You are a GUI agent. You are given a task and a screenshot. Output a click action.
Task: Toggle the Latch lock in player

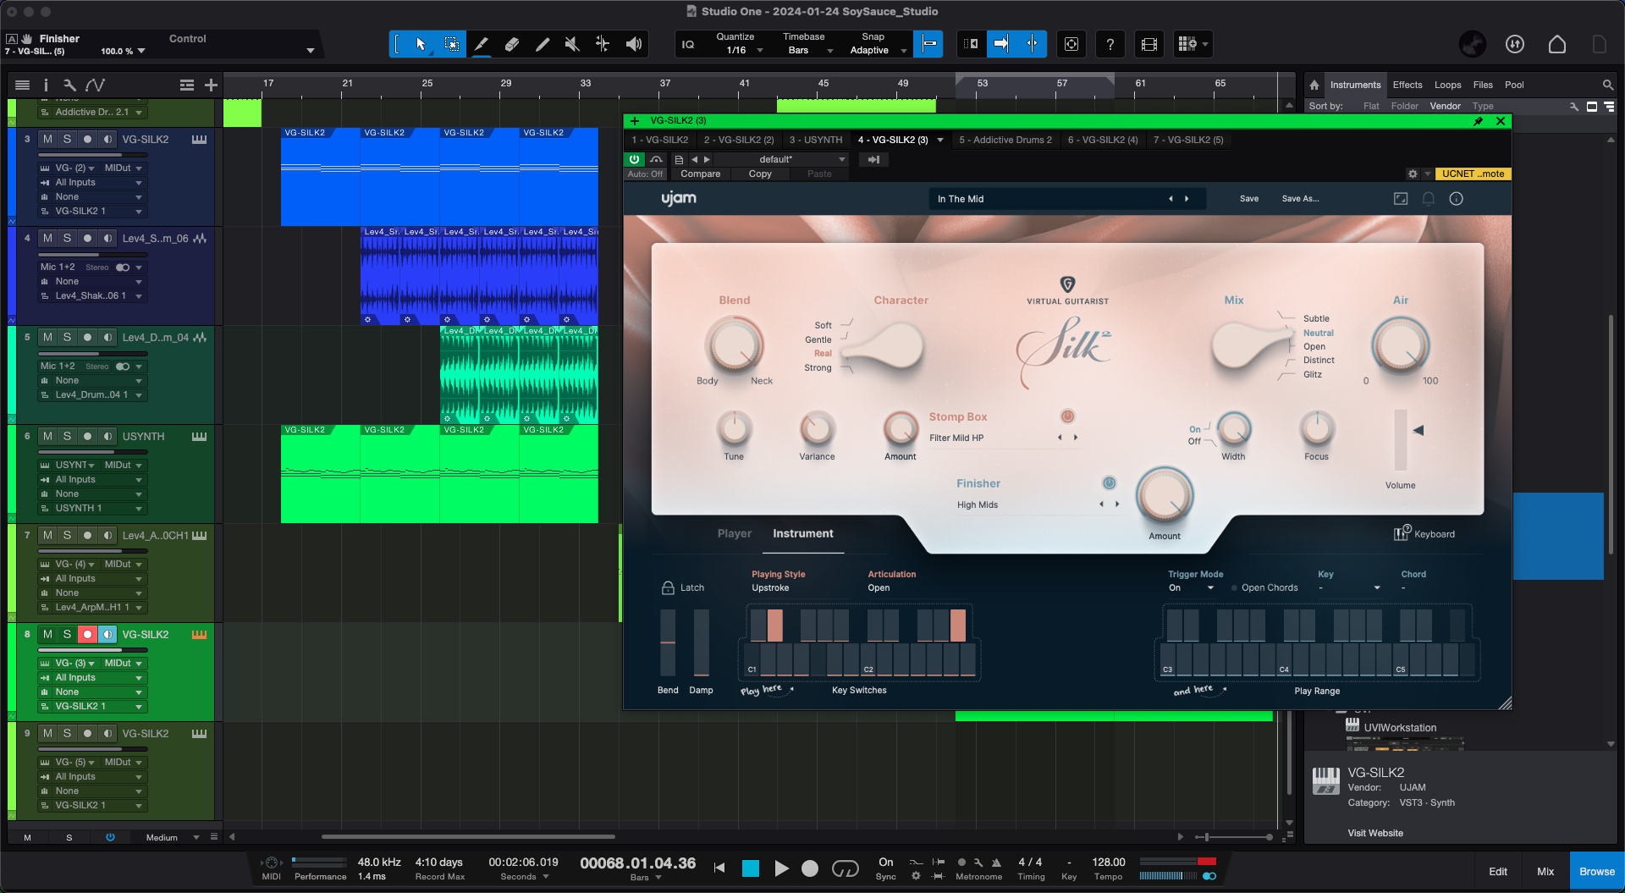(x=668, y=587)
